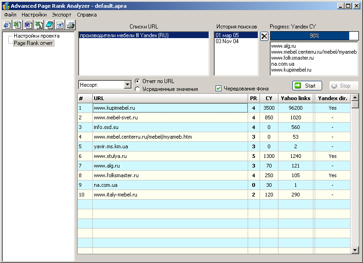This screenshot has width=363, height=263.
Task: Open the Справка menu
Action: point(87,15)
